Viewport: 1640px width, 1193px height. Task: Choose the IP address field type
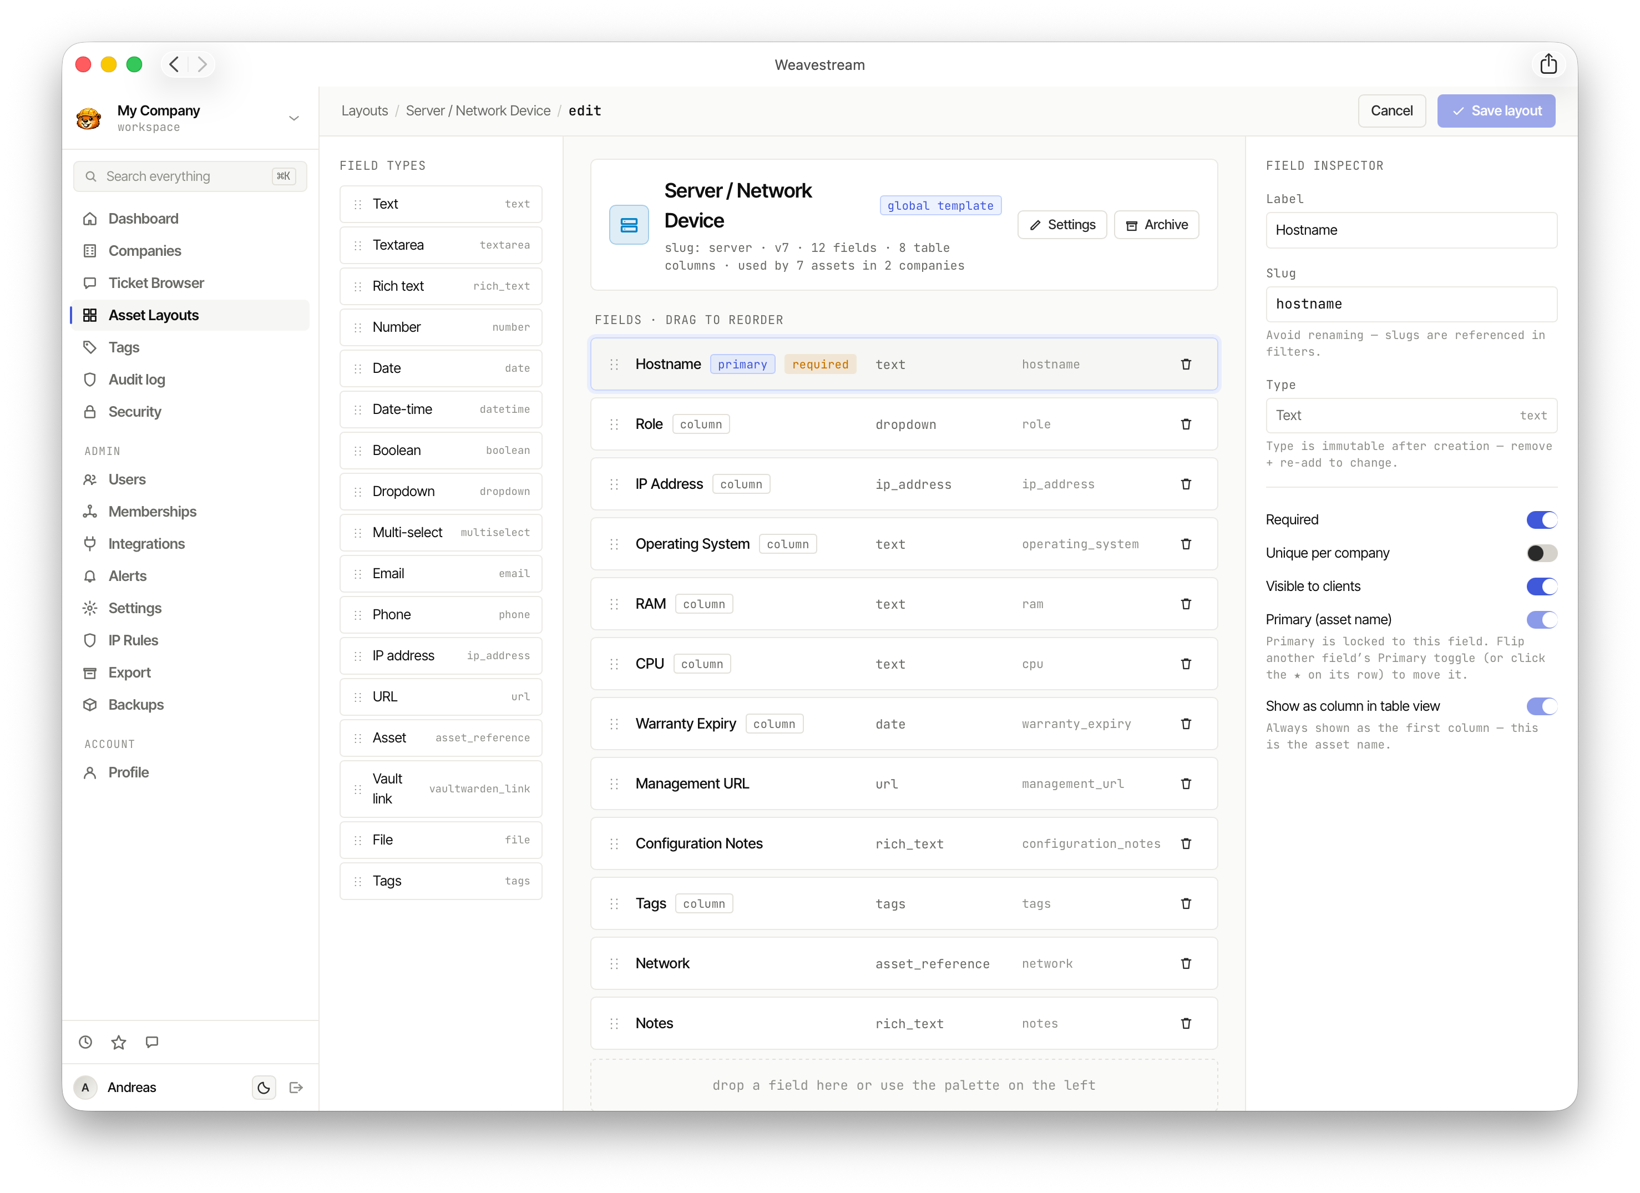coord(441,656)
